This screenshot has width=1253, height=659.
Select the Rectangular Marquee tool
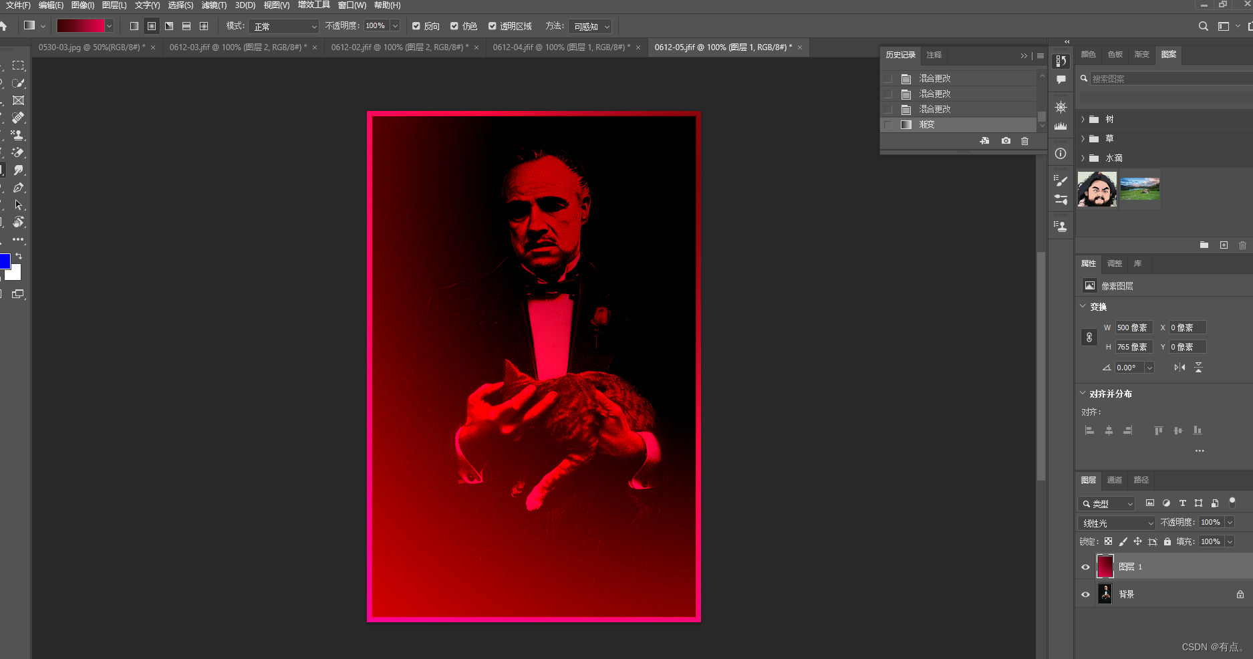[18, 65]
